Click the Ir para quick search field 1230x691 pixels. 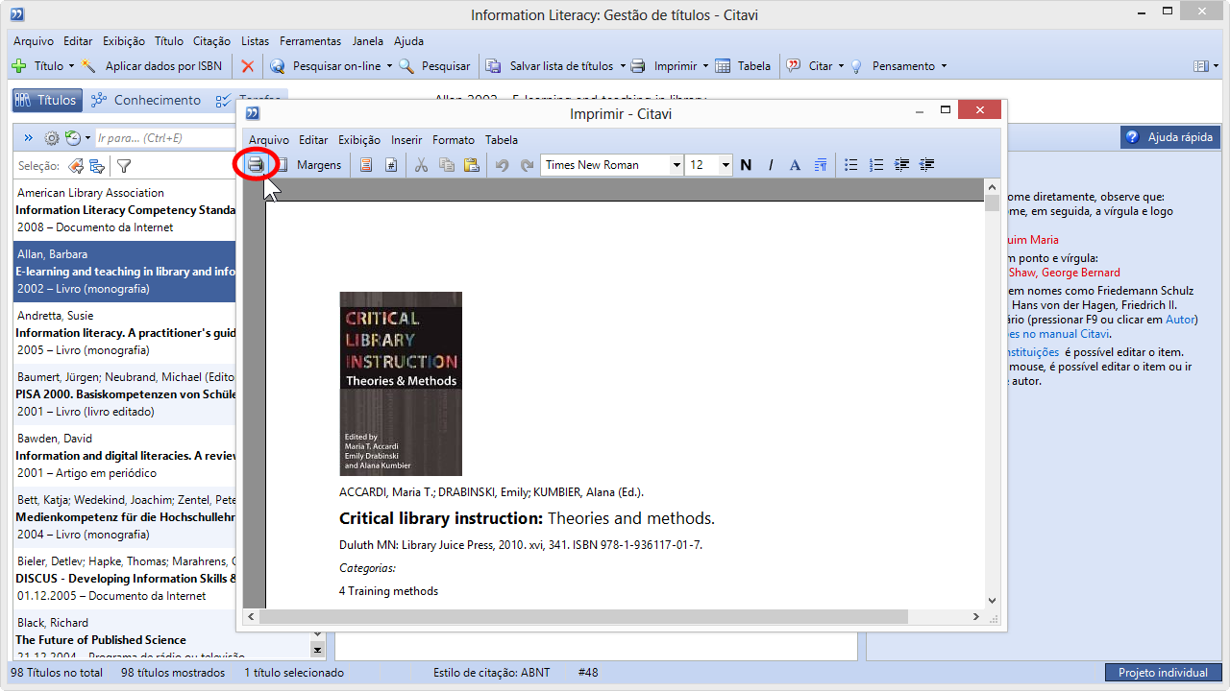165,138
